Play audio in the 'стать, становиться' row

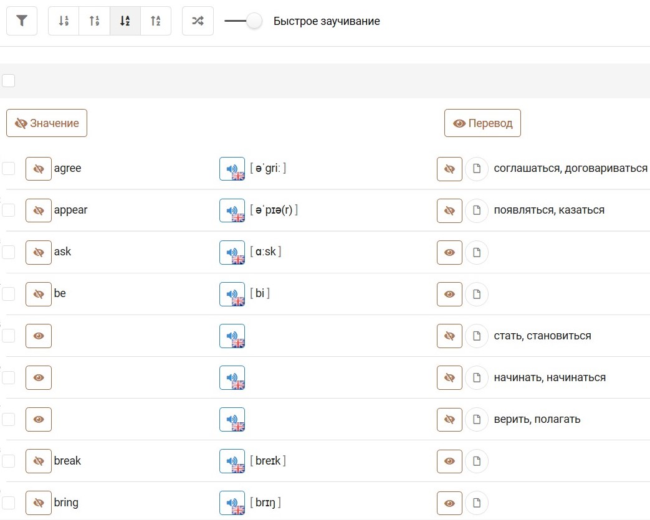232,336
